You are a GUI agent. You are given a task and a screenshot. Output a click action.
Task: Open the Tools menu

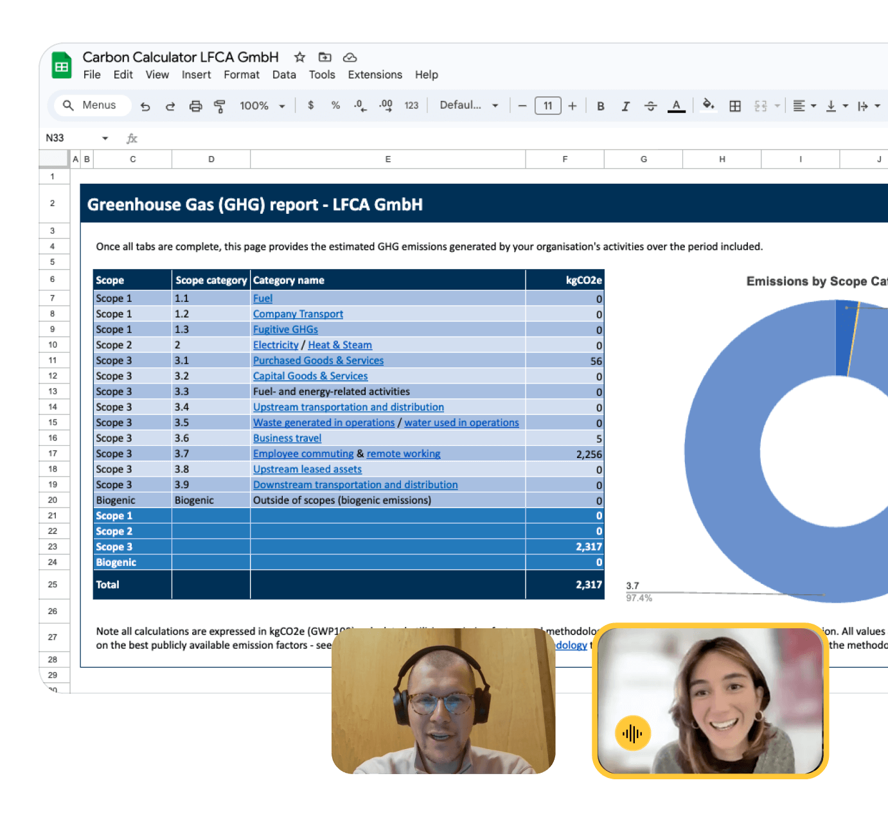322,75
